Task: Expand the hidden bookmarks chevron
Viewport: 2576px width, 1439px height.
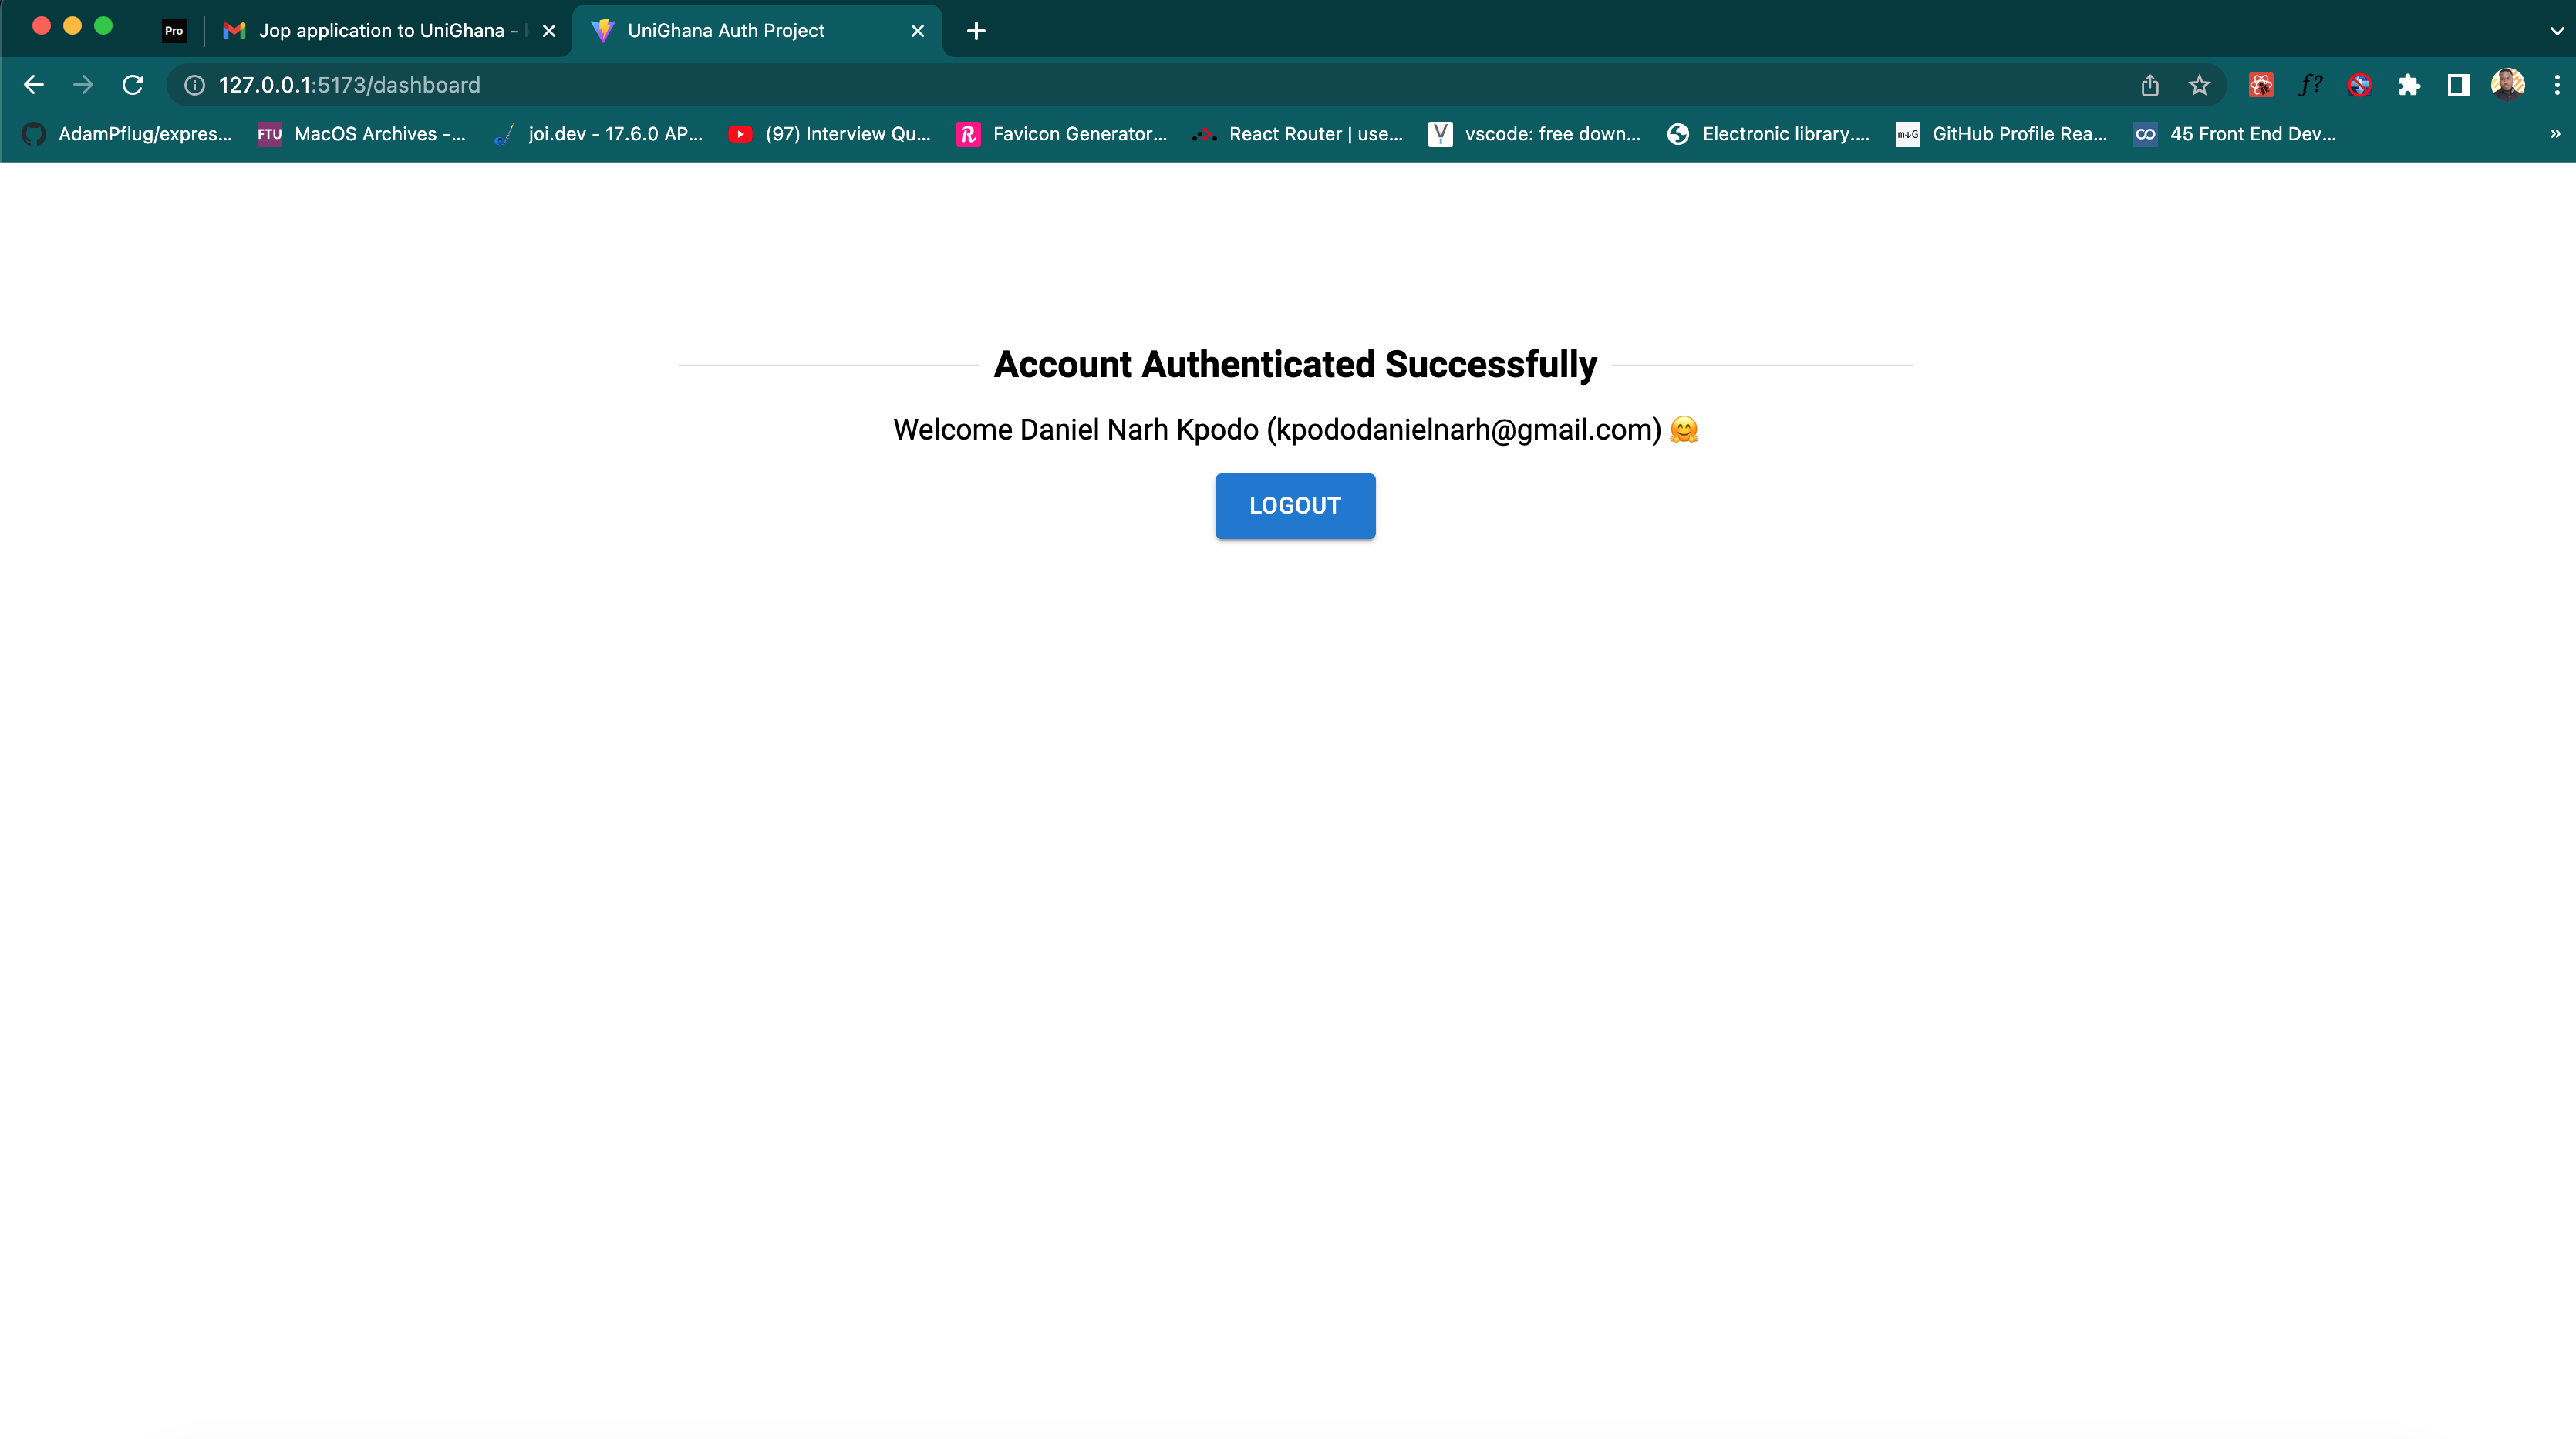Action: click(2555, 134)
